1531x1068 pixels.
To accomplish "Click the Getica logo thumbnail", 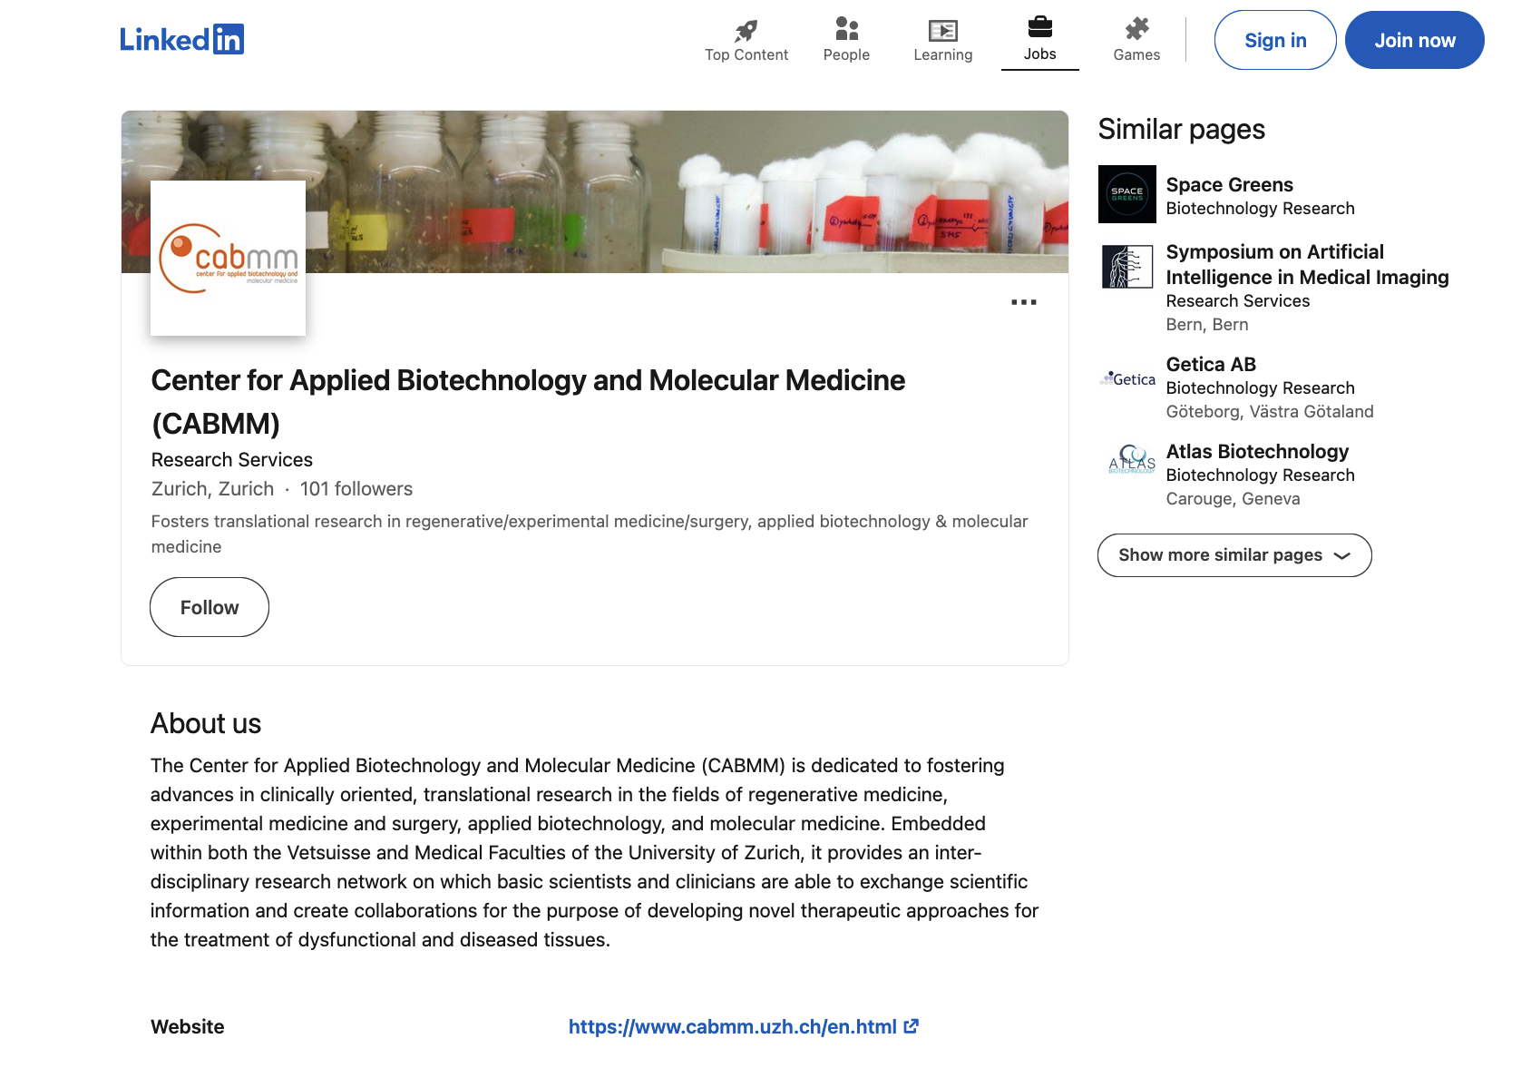I will click(x=1127, y=379).
